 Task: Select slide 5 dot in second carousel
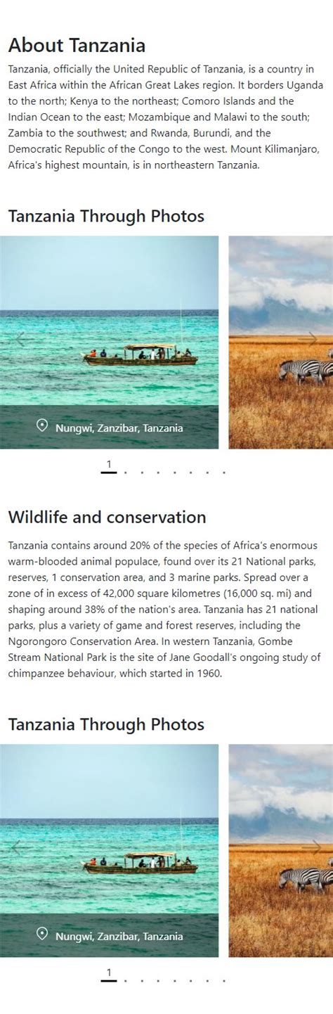point(175,980)
